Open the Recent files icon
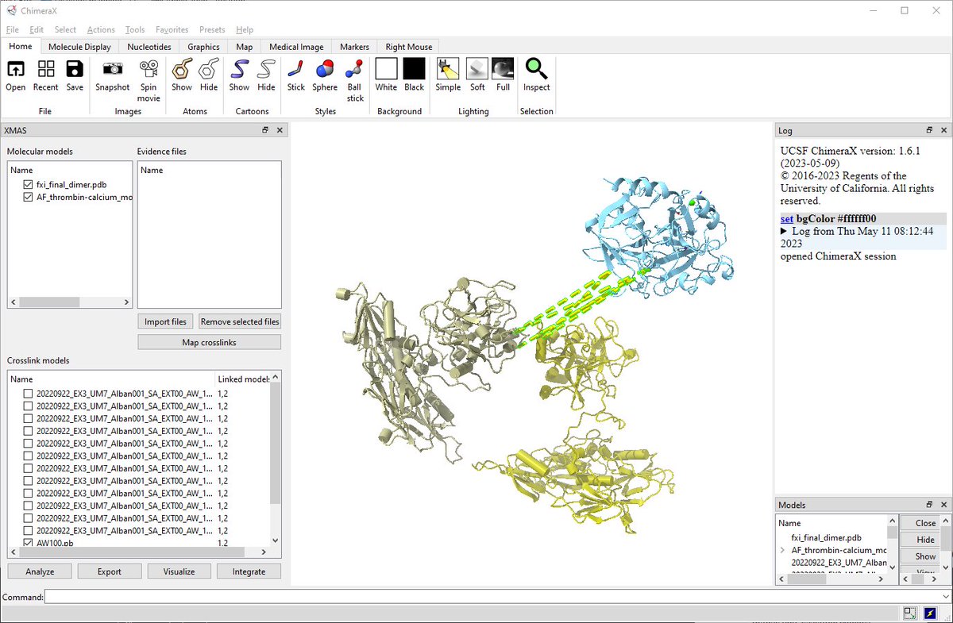This screenshot has height=623, width=953. pos(46,70)
